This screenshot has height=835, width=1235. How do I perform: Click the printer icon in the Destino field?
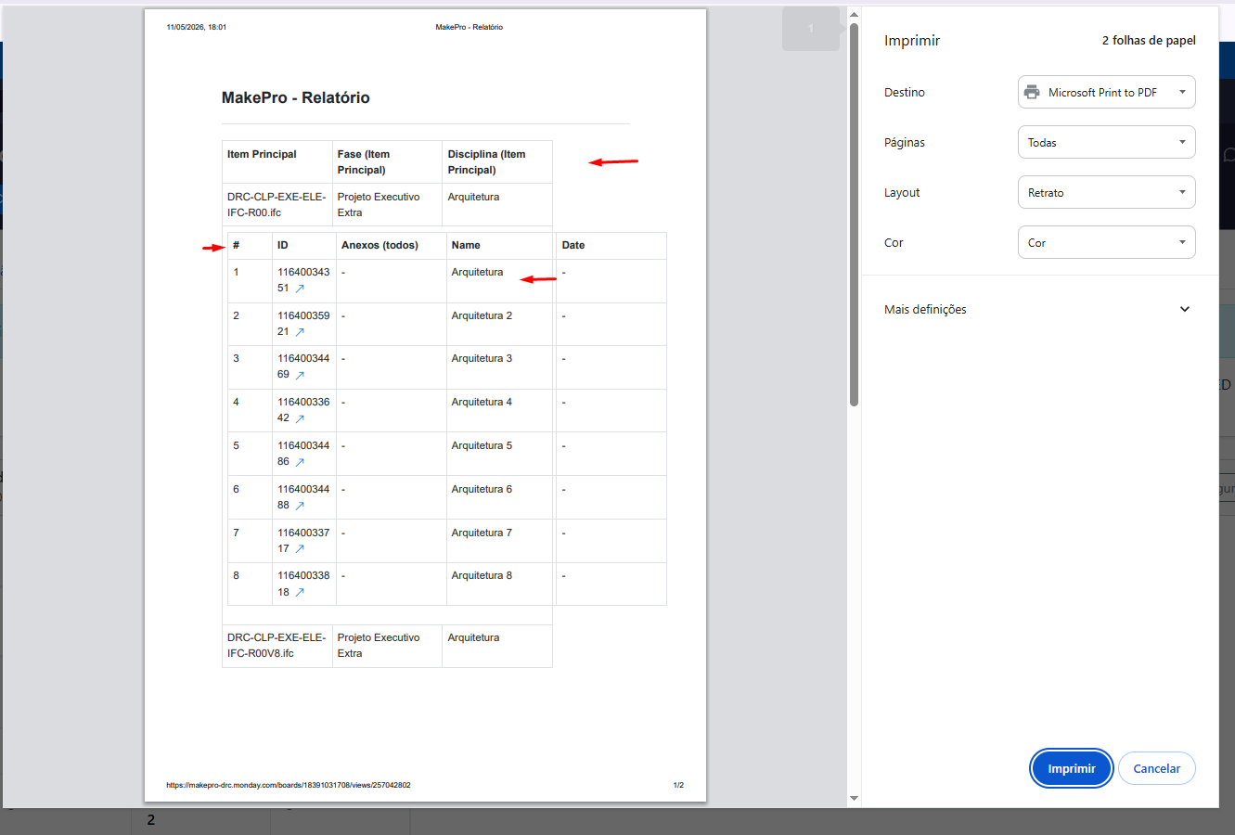[x=1032, y=93]
